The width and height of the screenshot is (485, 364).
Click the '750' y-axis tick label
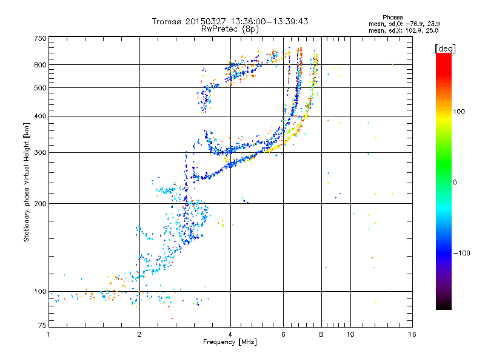click(x=41, y=38)
